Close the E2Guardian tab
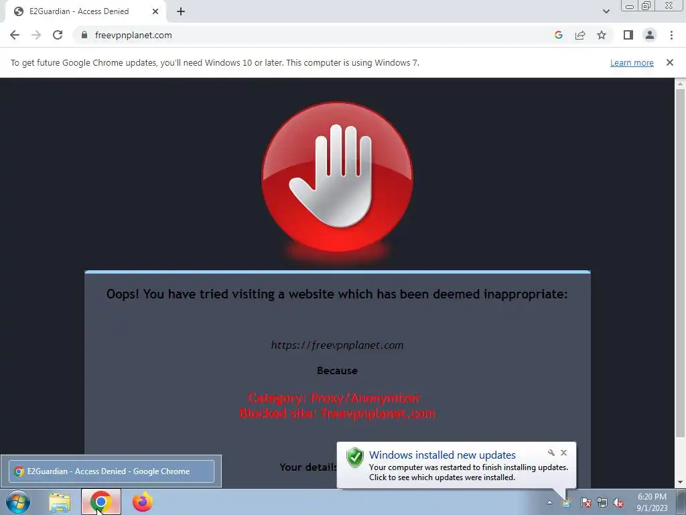 tap(155, 12)
